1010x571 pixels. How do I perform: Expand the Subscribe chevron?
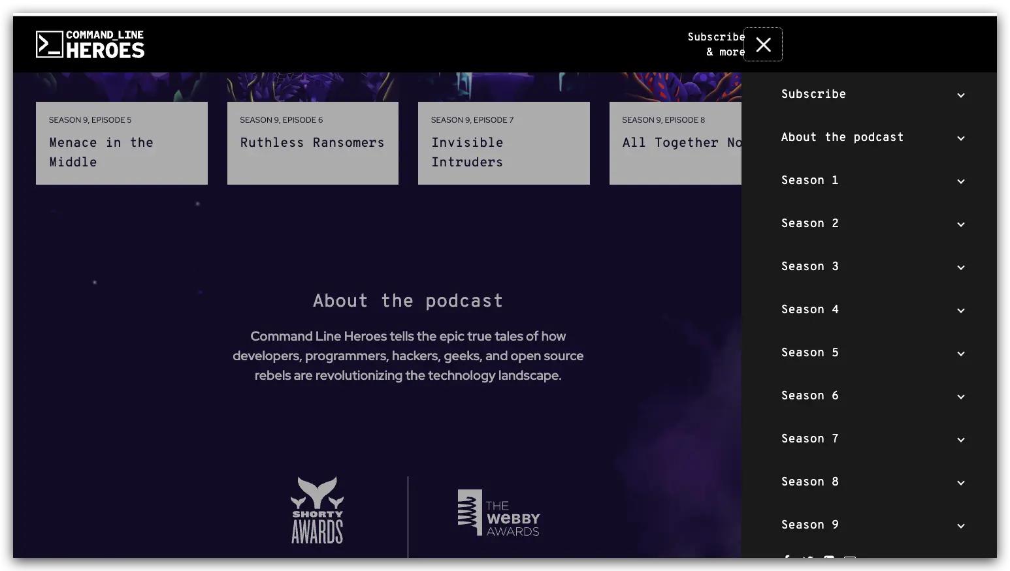point(961,95)
